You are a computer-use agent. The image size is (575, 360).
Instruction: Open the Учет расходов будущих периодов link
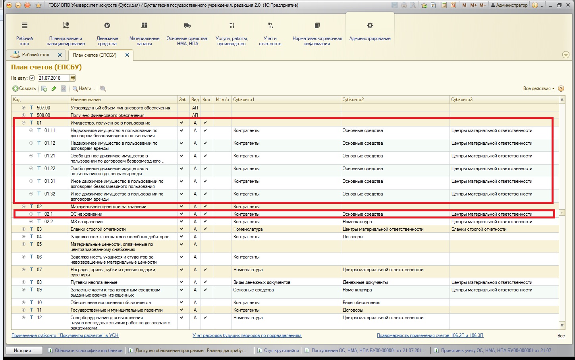[247, 335]
